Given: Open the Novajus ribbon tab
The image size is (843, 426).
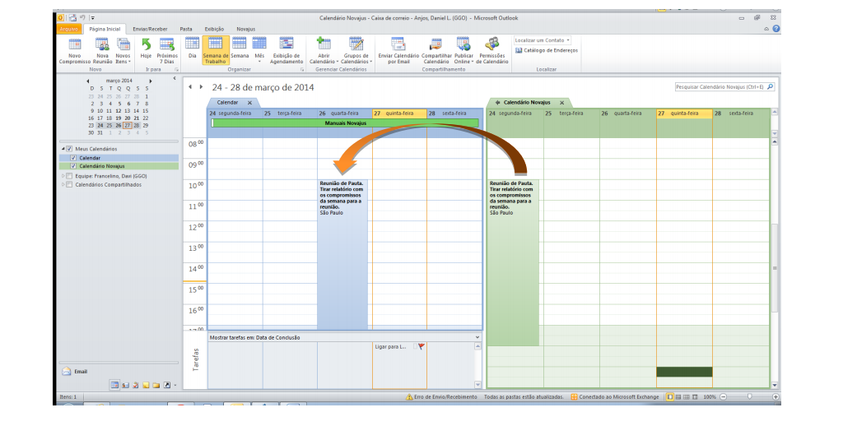Looking at the screenshot, I should click(245, 29).
